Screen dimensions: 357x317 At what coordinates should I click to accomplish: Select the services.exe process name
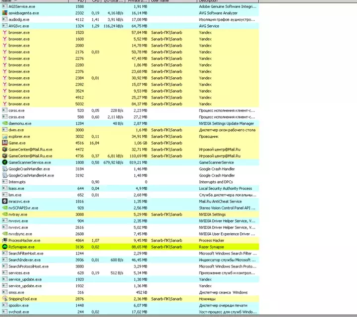(x=19, y=273)
